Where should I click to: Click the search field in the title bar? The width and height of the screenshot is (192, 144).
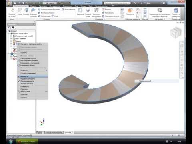(x=116, y=3)
